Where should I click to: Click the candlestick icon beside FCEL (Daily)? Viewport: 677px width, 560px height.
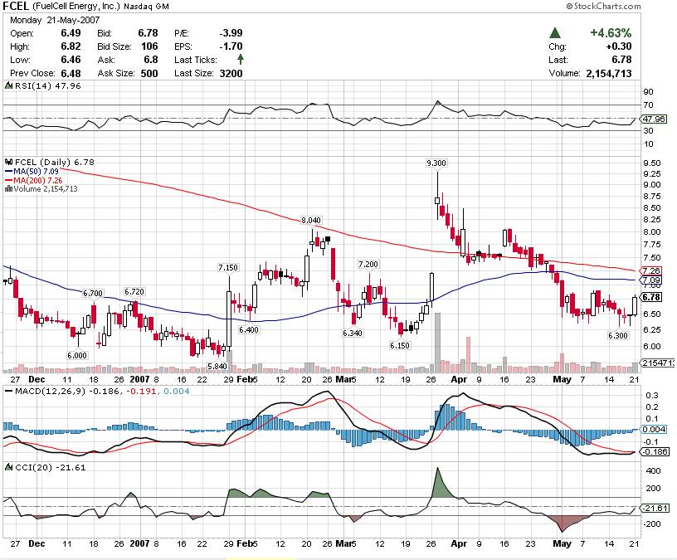pos(8,163)
